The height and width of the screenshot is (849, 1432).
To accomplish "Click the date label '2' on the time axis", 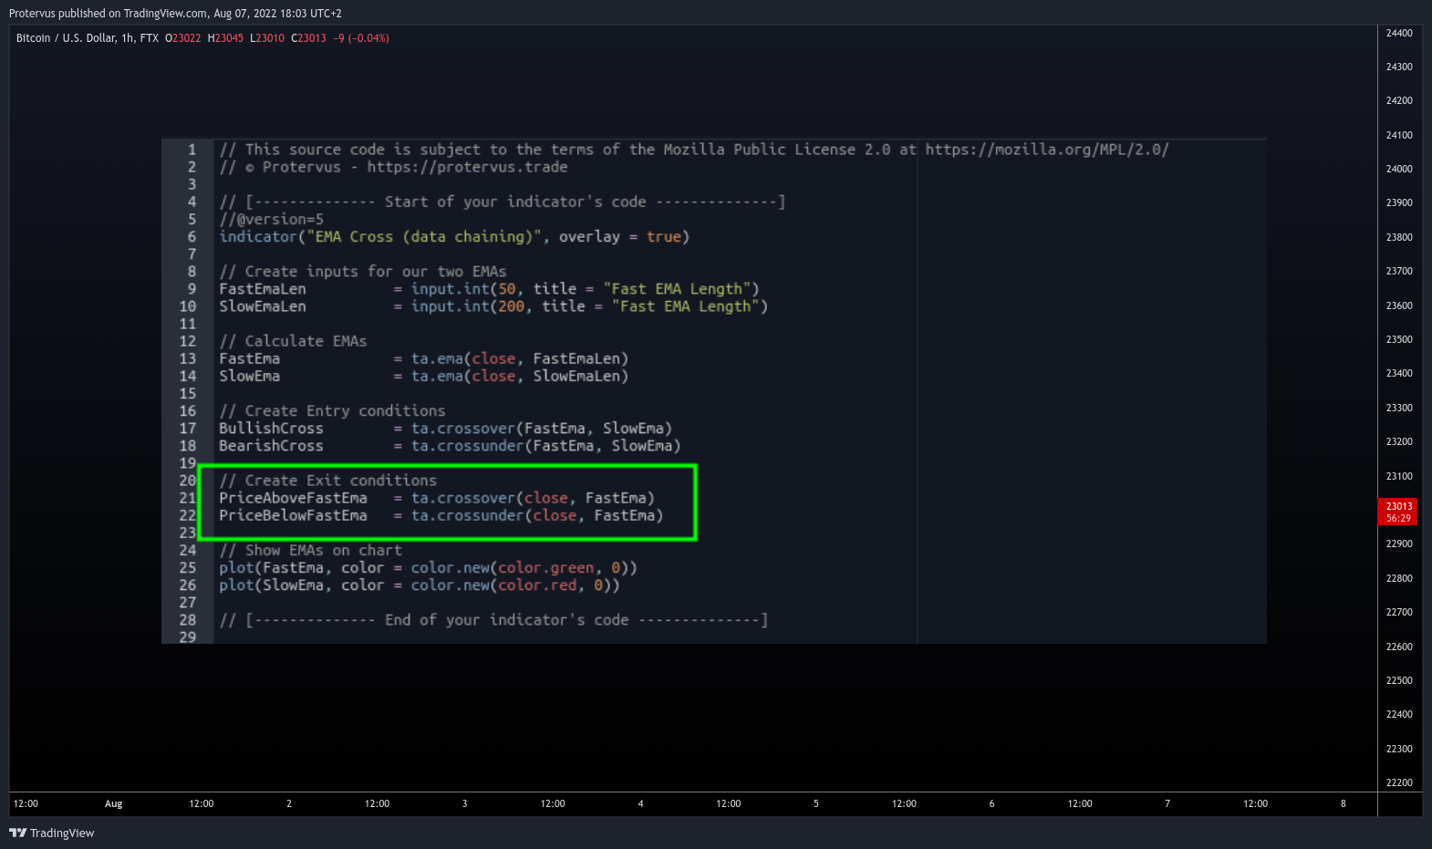I will [x=289, y=803].
